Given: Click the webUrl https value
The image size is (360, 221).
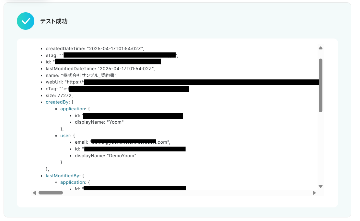Looking at the screenshot, I should coord(192,82).
